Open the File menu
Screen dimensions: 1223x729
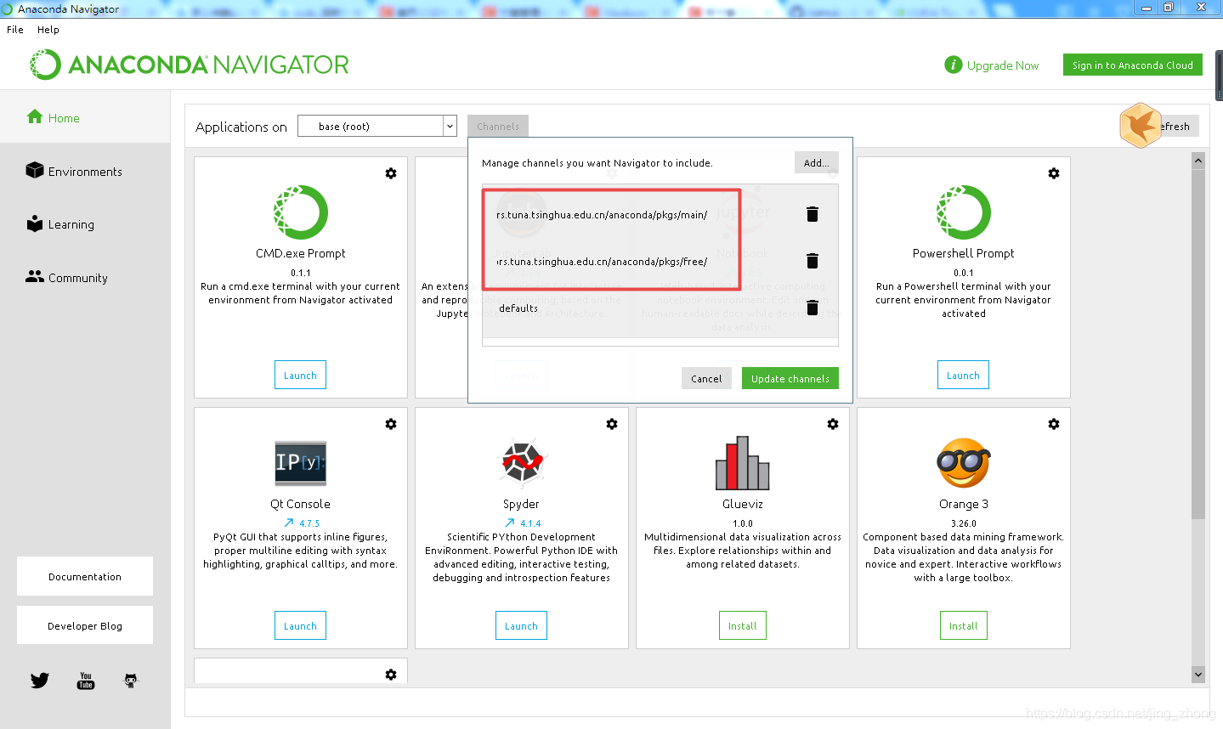(x=15, y=30)
